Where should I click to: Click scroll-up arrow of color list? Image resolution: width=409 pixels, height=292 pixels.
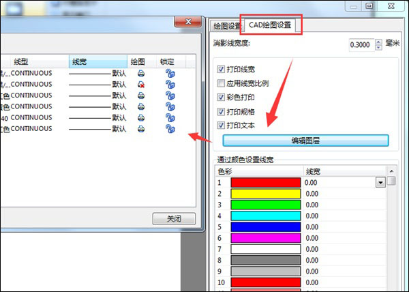coord(391,171)
